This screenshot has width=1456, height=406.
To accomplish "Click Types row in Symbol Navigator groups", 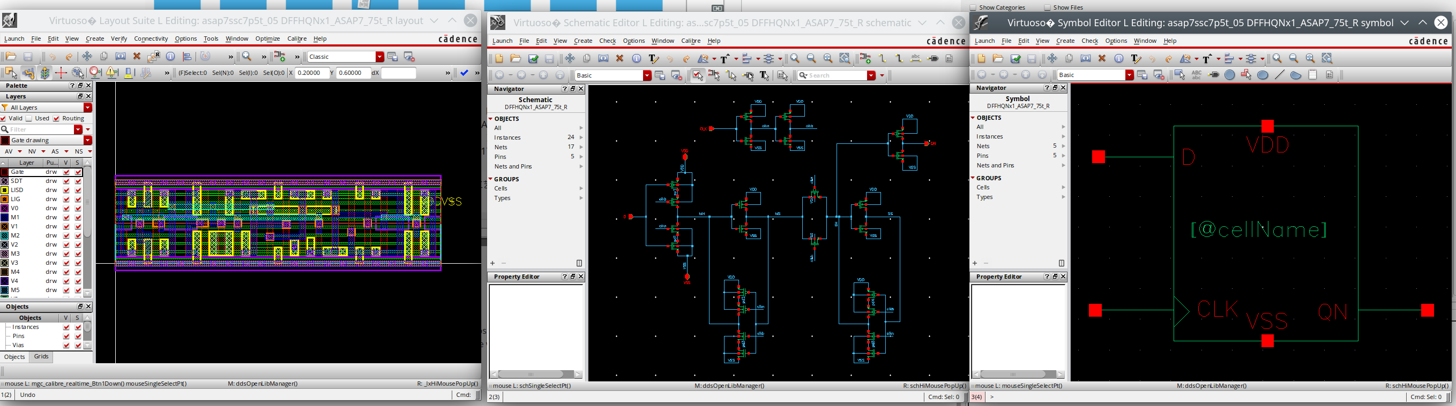I will 1018,197.
